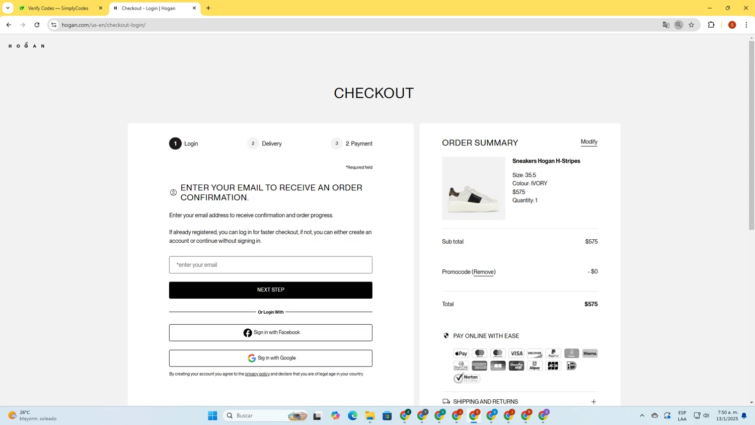Image resolution: width=755 pixels, height=425 pixels.
Task: Click the American Express icon
Action: pos(479,366)
